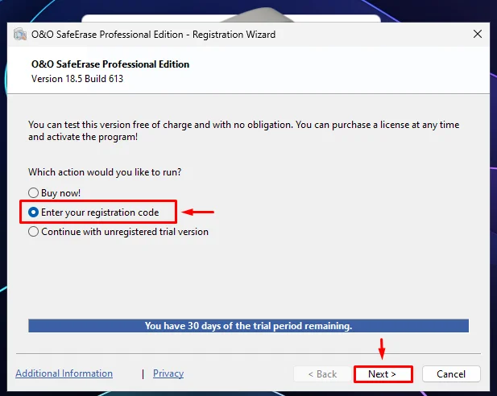
Task: Click the "Which action would you like to run?" prompt
Action: click(x=105, y=172)
